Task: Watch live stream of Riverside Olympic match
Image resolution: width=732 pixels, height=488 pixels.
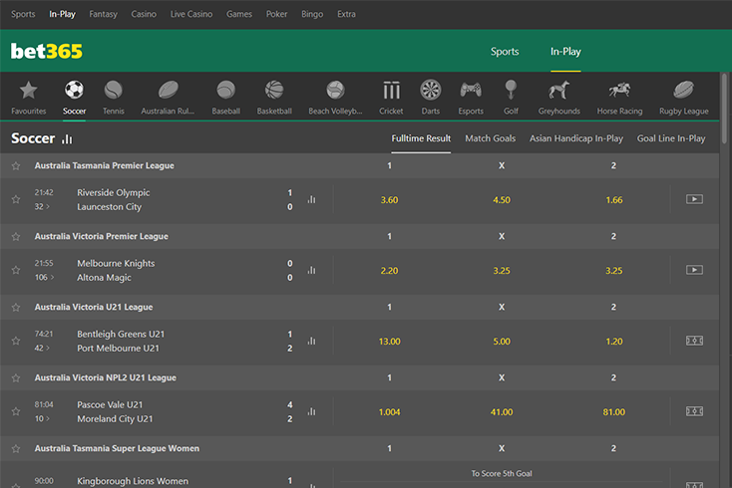Action: pyautogui.click(x=694, y=199)
